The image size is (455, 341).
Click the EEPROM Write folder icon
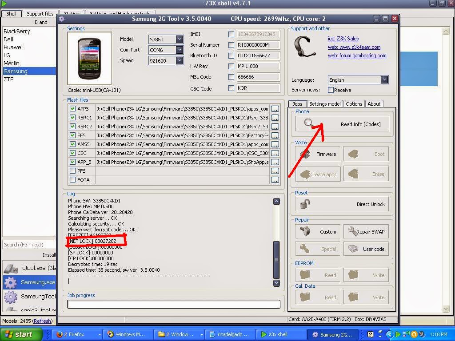coord(353,274)
